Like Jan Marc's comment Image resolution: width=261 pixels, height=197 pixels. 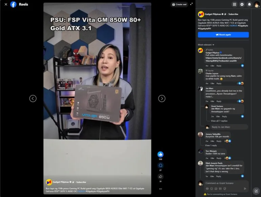(x=212, y=101)
